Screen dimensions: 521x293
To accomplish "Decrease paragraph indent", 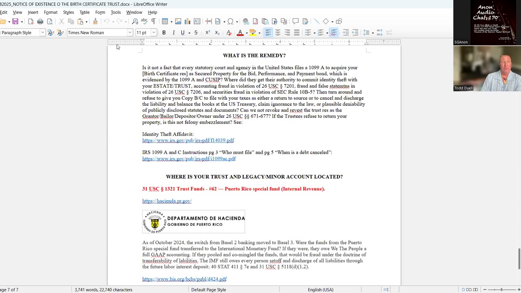I will (355, 33).
